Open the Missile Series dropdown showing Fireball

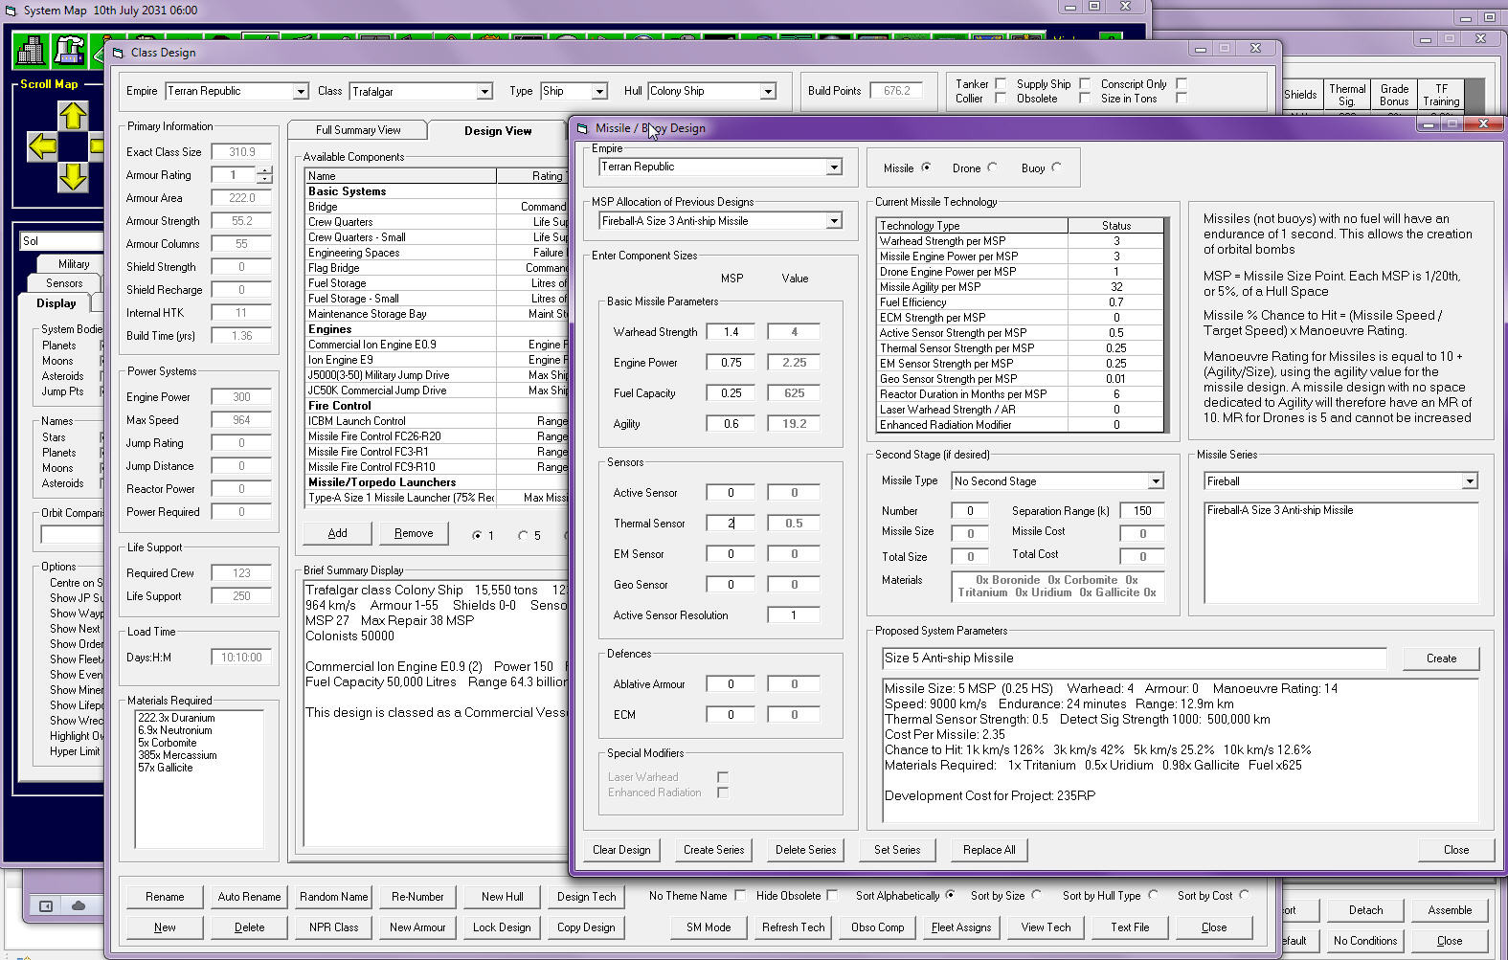[x=1470, y=481]
